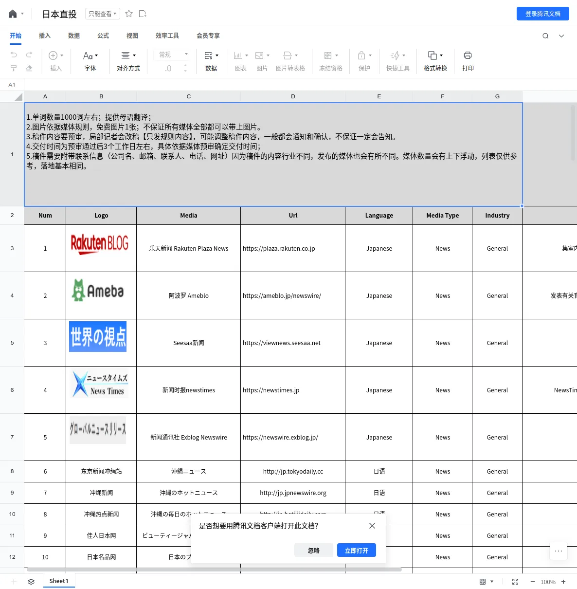Click the Ameba logo image
577x589 pixels.
click(98, 290)
